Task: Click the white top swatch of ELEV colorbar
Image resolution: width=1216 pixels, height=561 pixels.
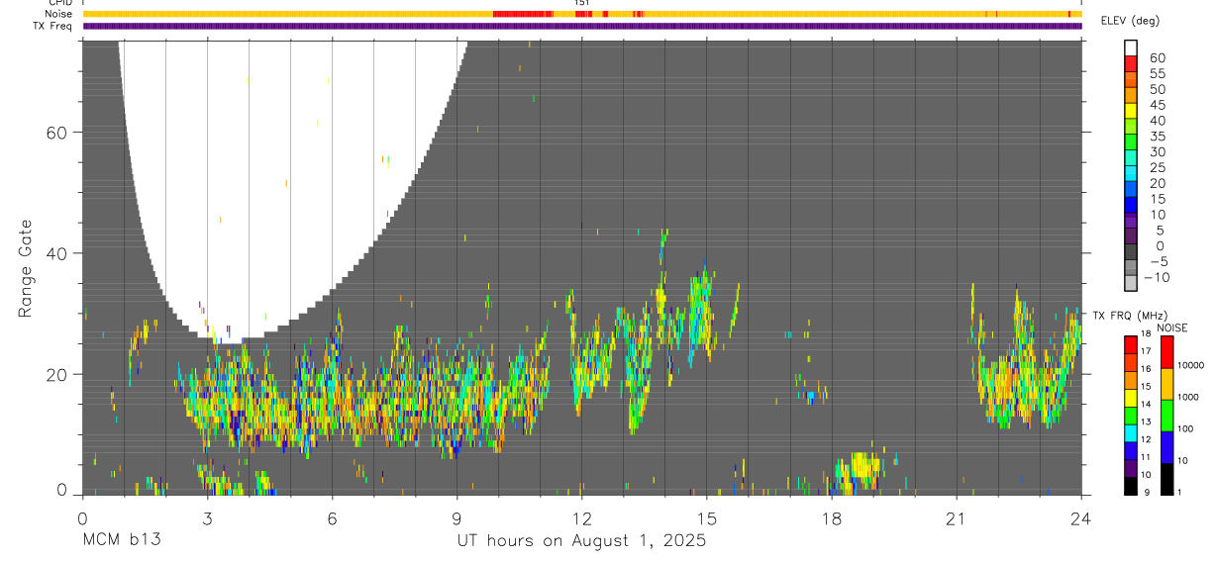Action: (x=1131, y=47)
